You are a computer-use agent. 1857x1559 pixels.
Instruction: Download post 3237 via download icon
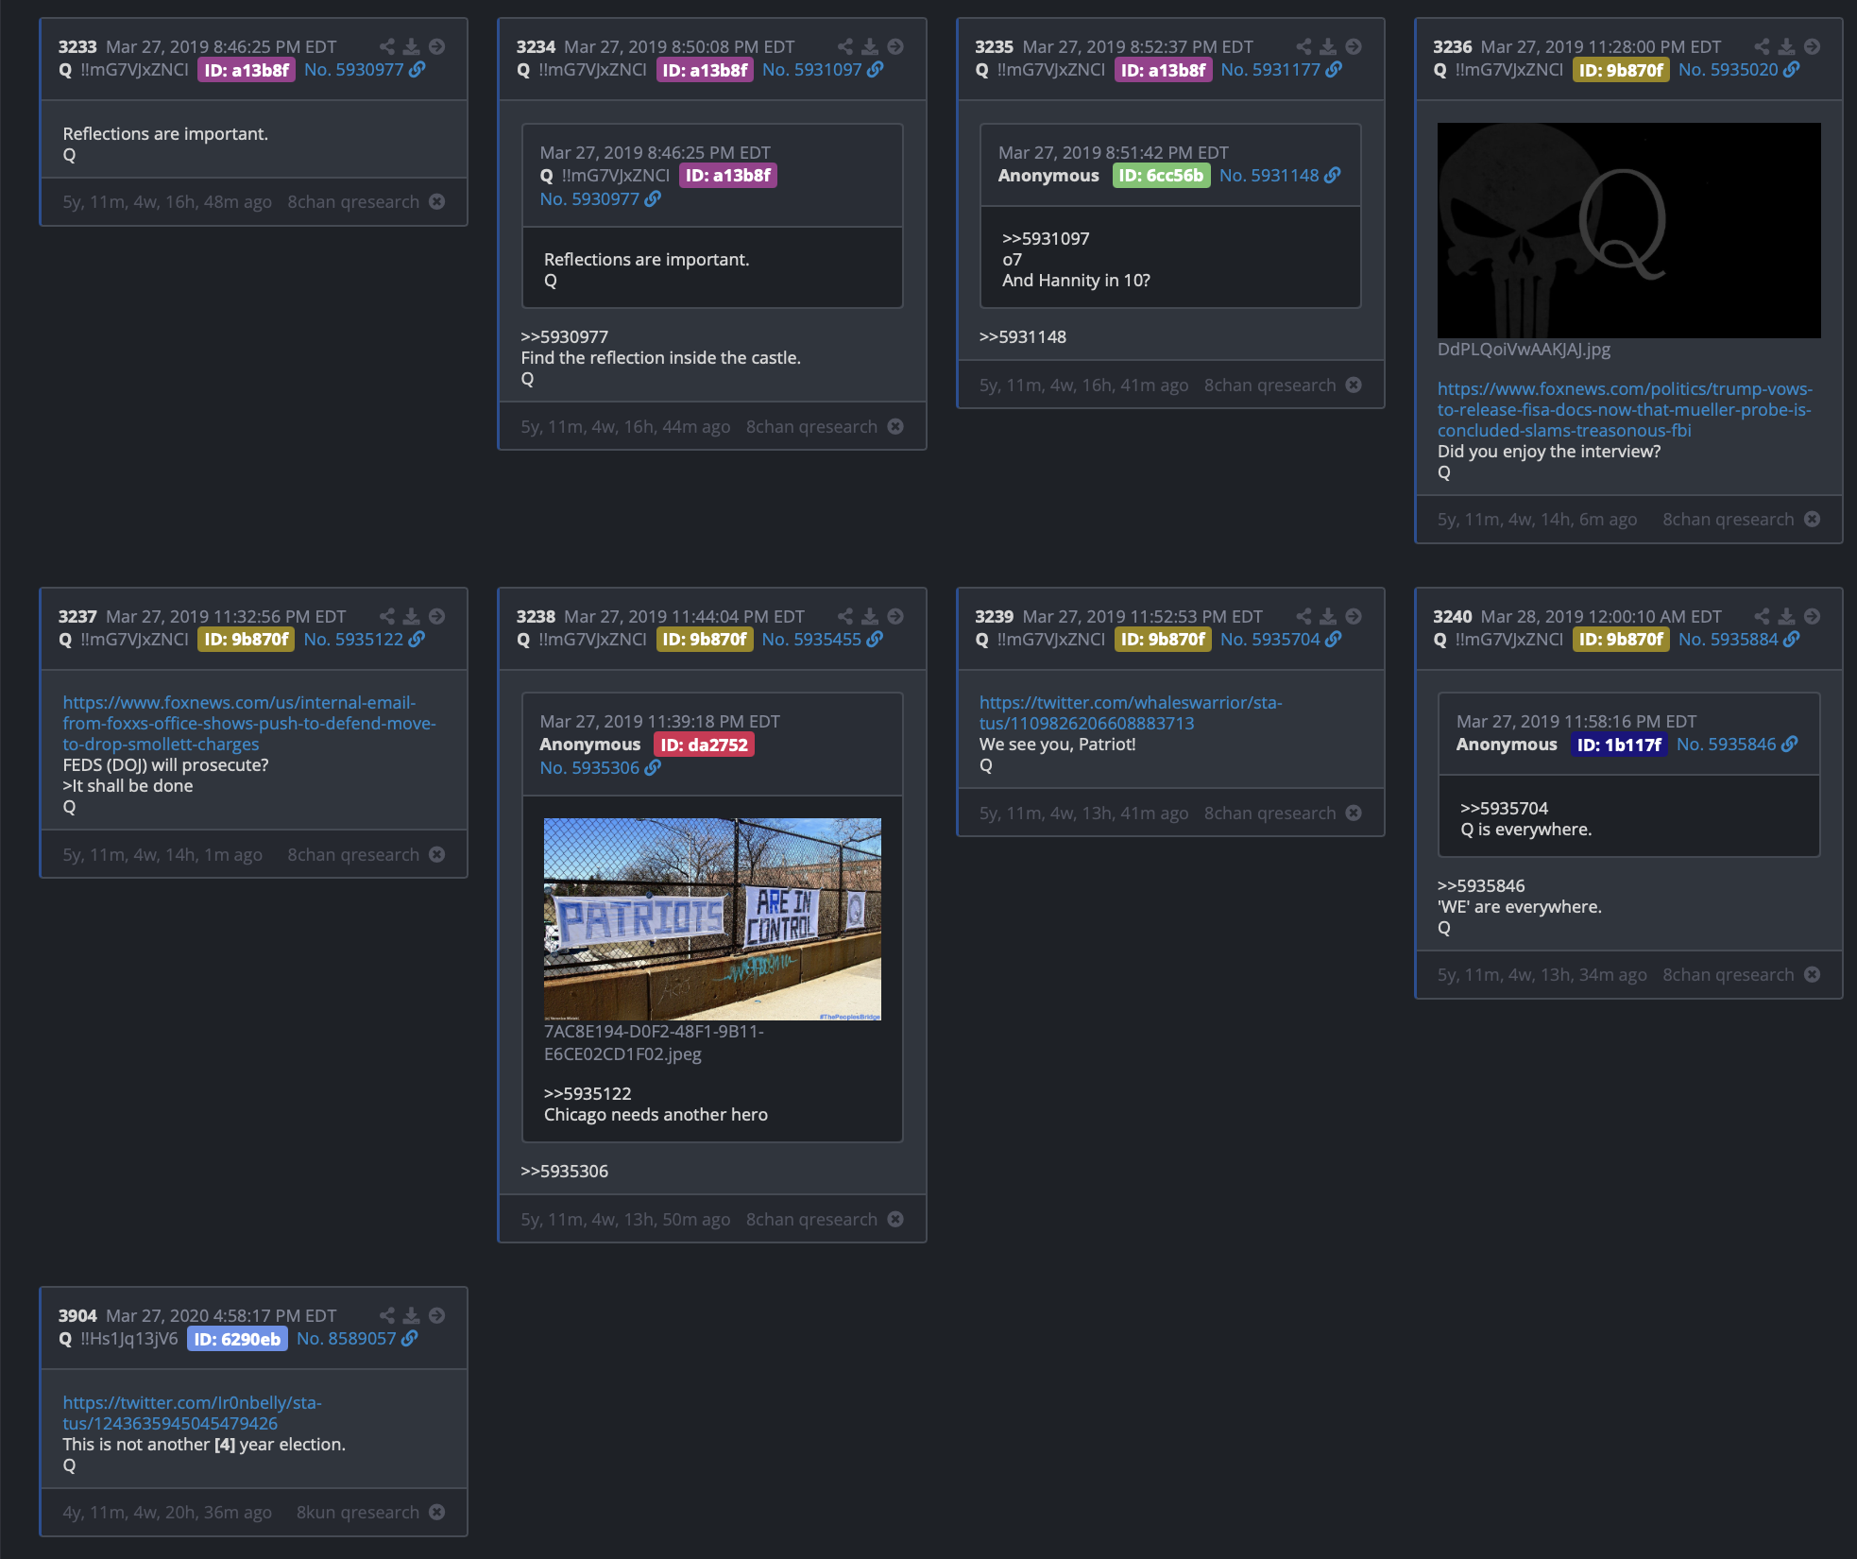(411, 616)
